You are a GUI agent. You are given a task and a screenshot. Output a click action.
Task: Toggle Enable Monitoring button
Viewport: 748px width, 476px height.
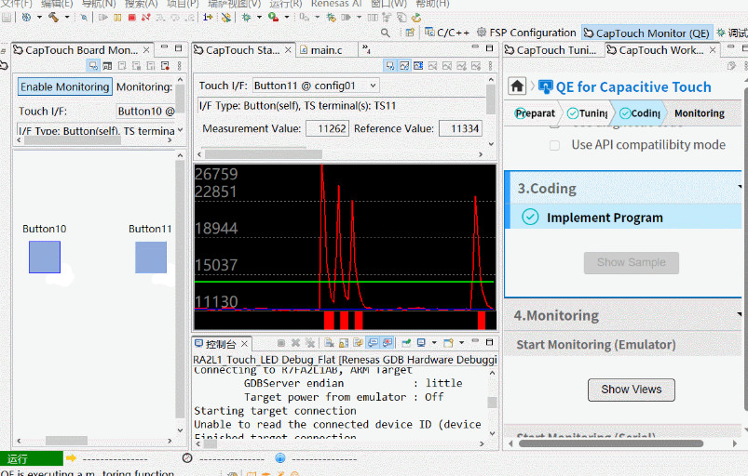tap(65, 86)
